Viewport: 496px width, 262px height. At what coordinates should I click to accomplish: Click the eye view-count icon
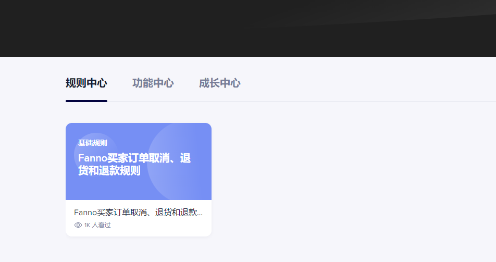coord(78,225)
